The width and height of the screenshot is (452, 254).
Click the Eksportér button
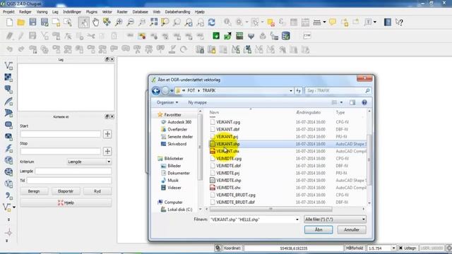[66, 191]
